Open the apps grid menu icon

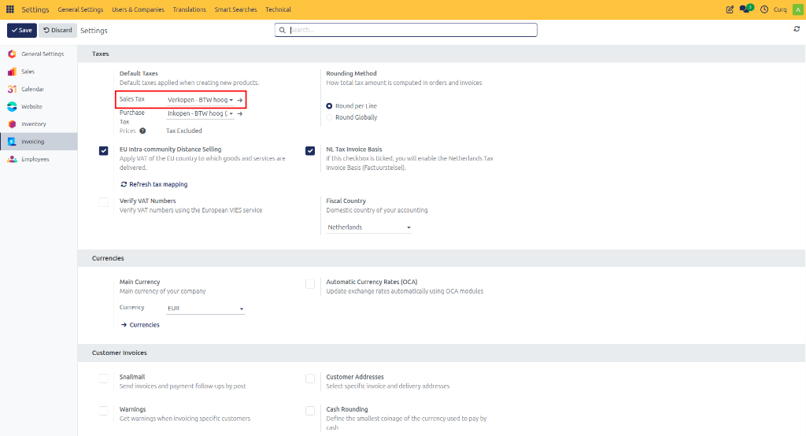9,9
